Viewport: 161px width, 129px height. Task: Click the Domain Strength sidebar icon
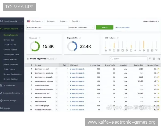click(2, 101)
